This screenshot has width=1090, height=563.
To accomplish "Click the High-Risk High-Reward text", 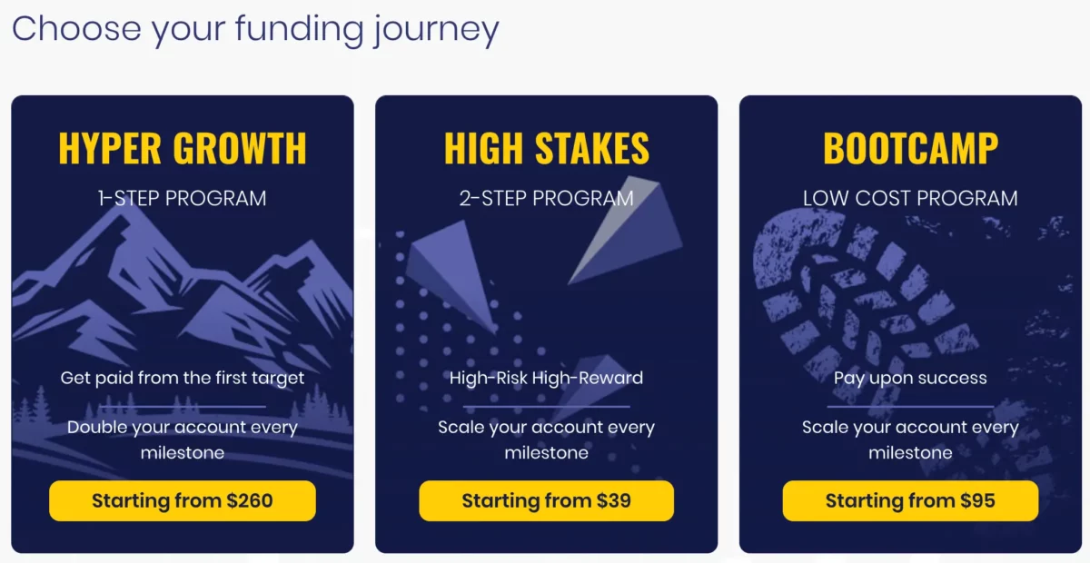I will 546,378.
